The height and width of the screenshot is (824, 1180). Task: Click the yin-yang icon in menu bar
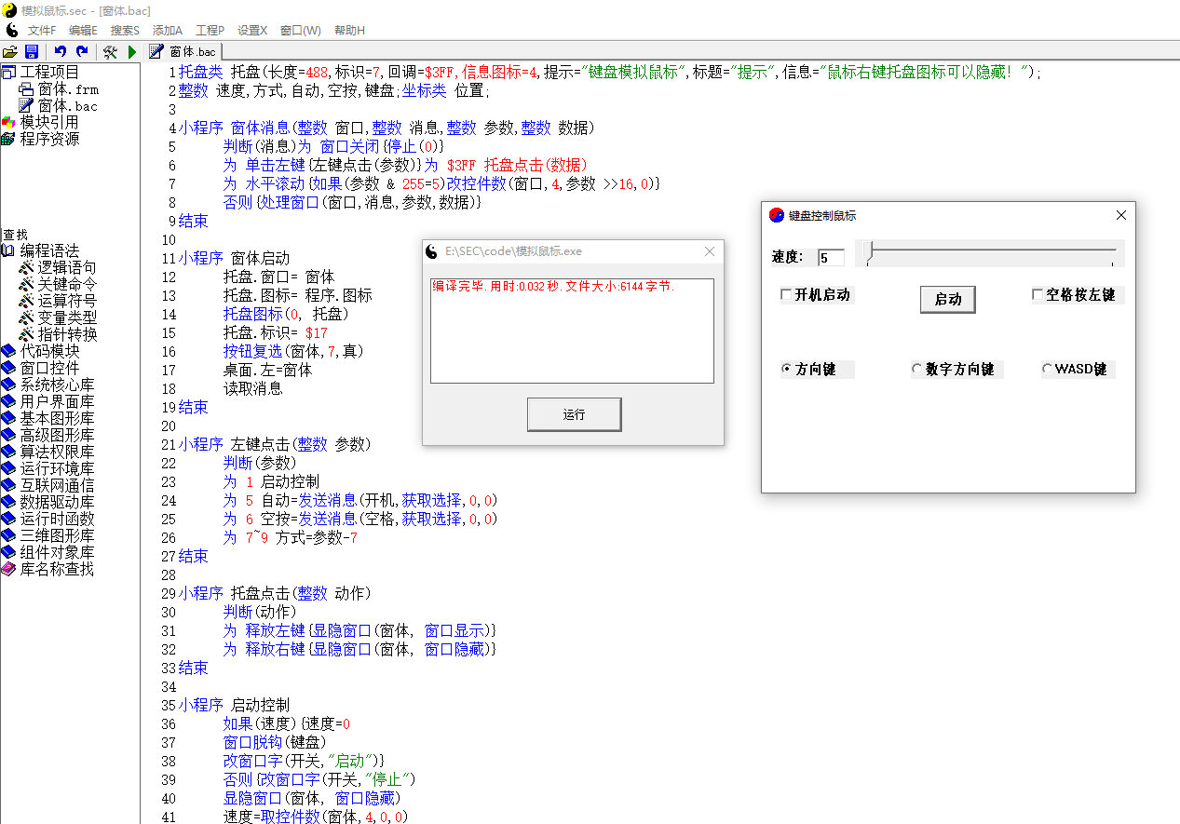click(11, 30)
